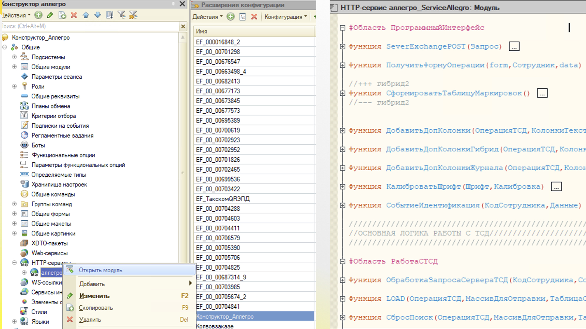Click the red Delete cross in the configuration tree toolbar
The image size is (586, 329).
74,15
